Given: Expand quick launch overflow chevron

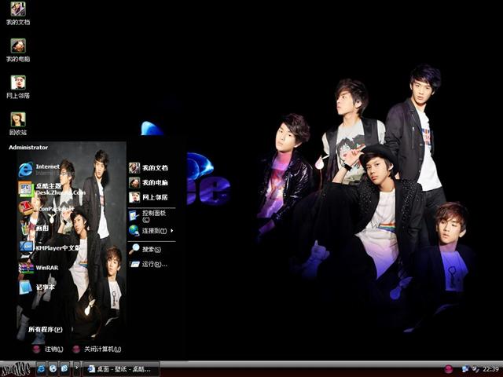Looking at the screenshot, I should tap(76, 368).
